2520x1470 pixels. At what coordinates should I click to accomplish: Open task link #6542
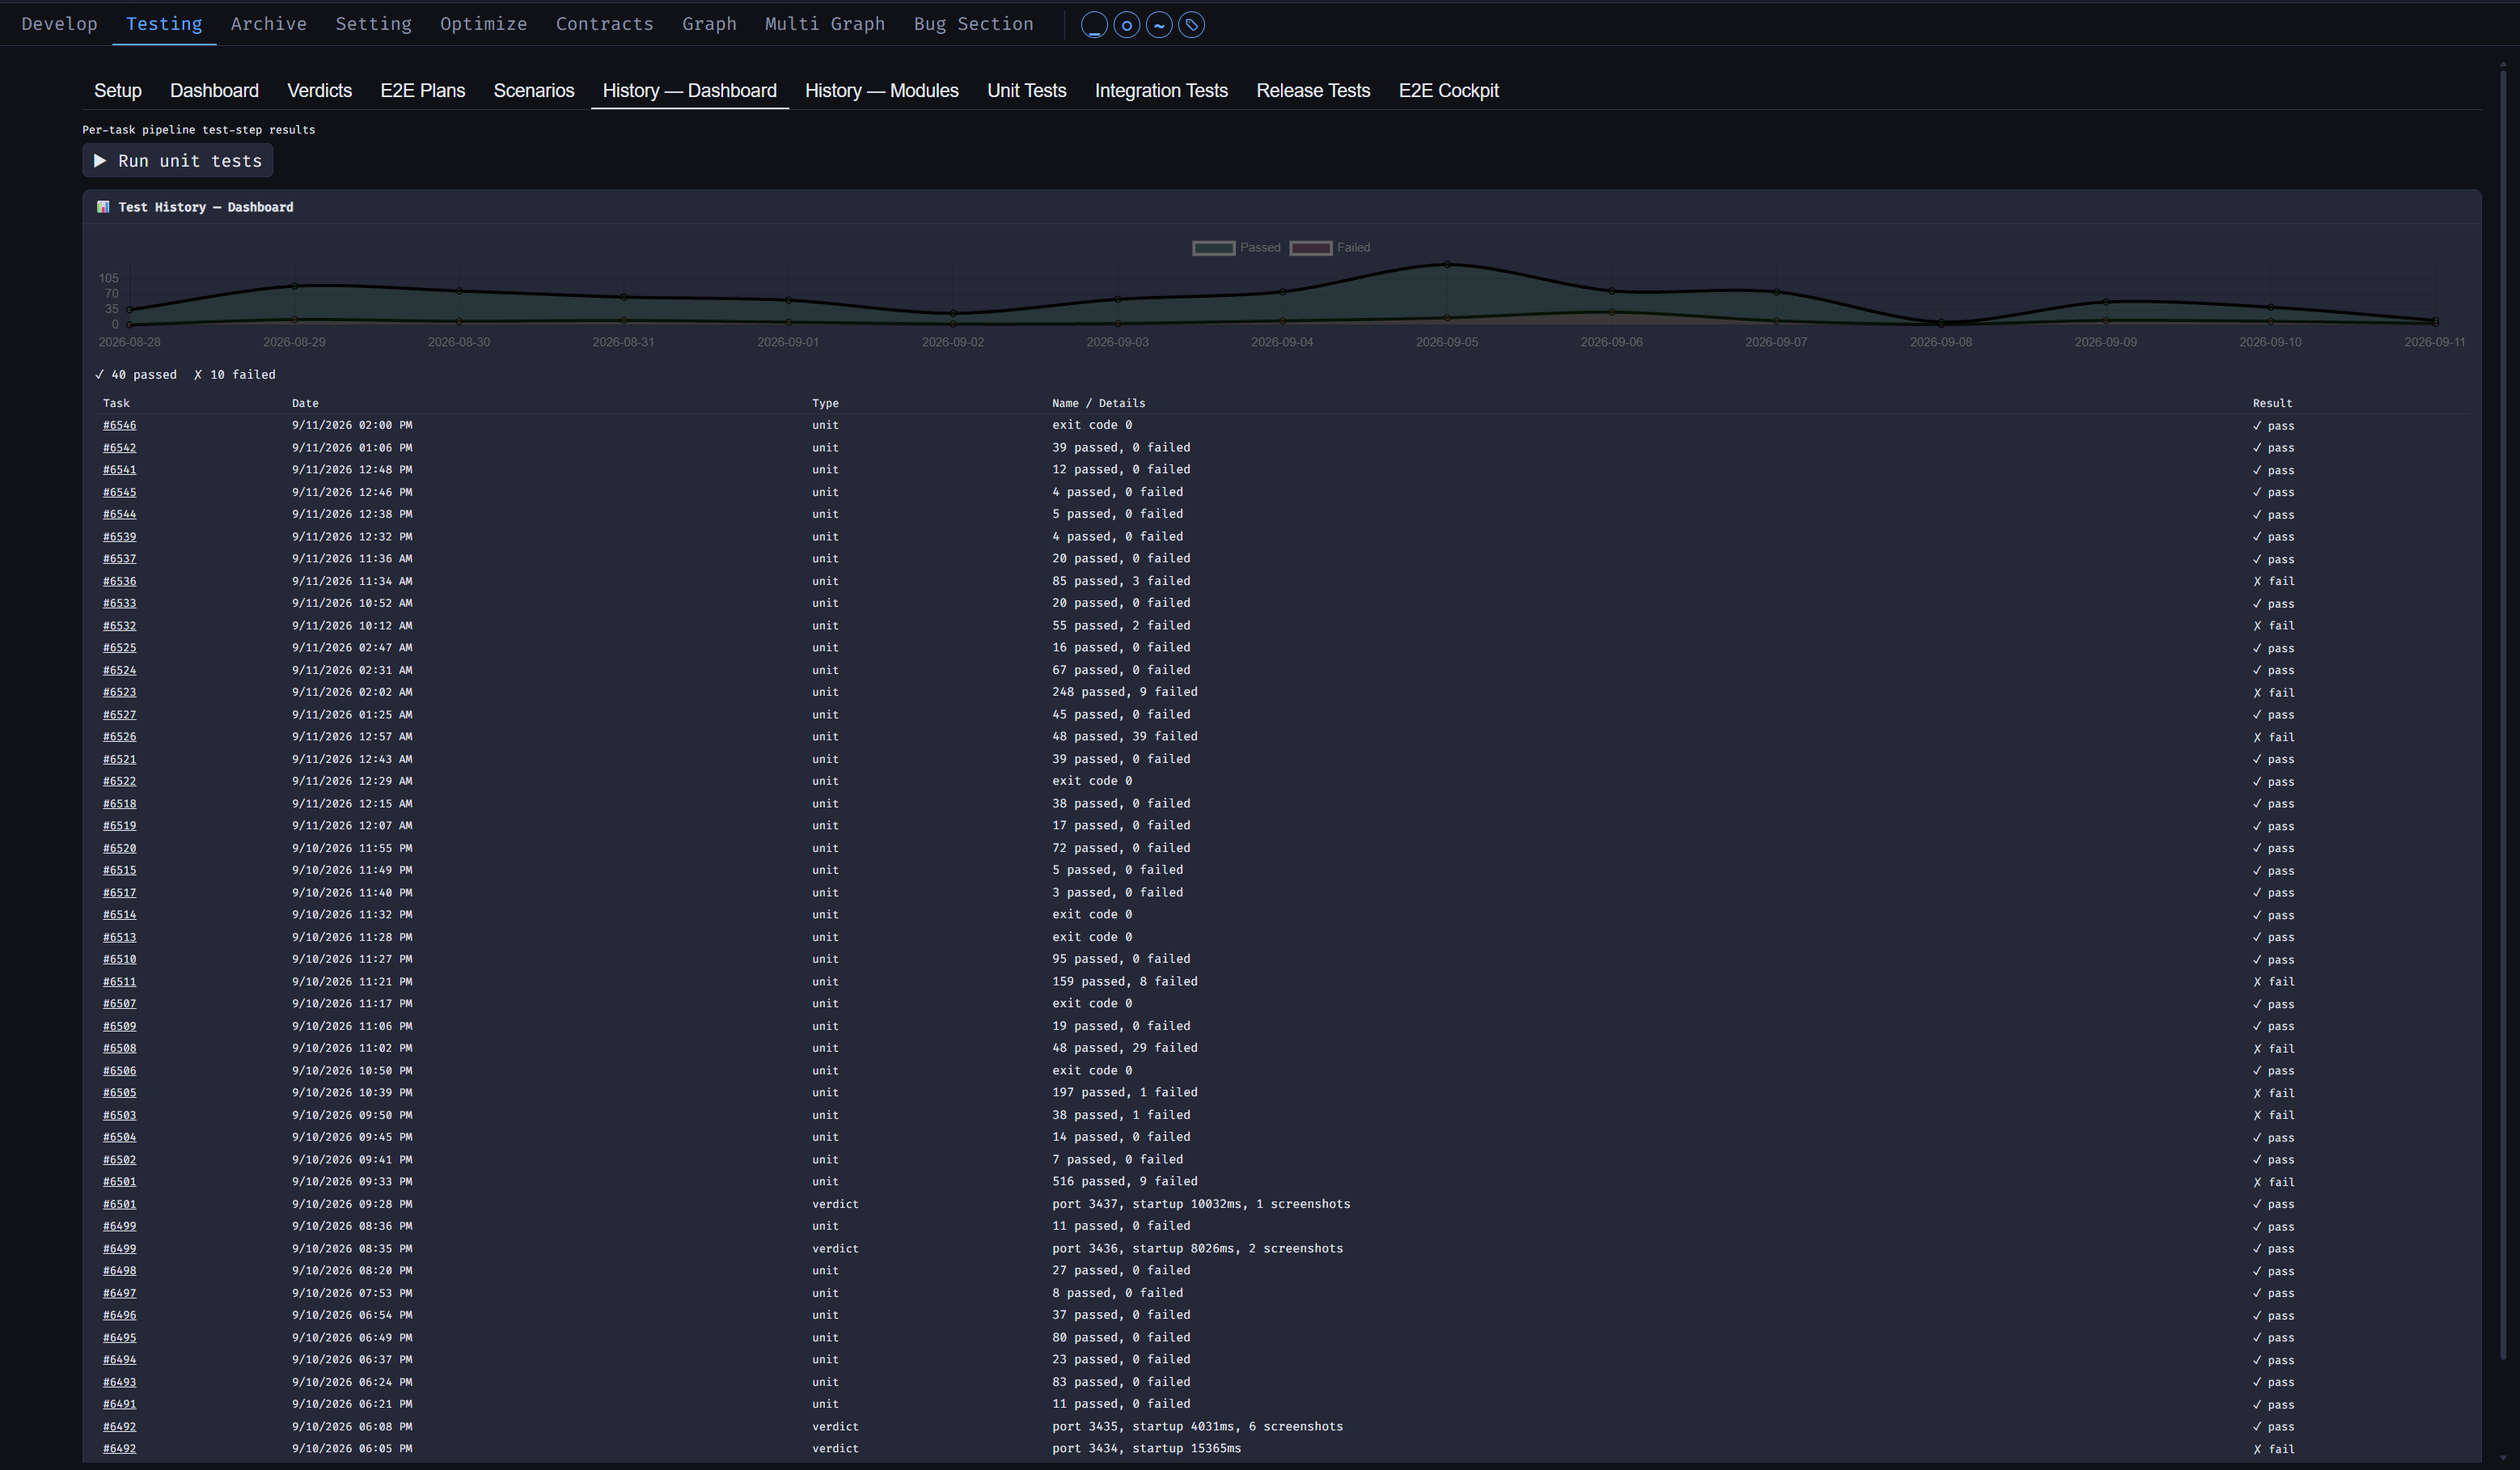point(119,448)
